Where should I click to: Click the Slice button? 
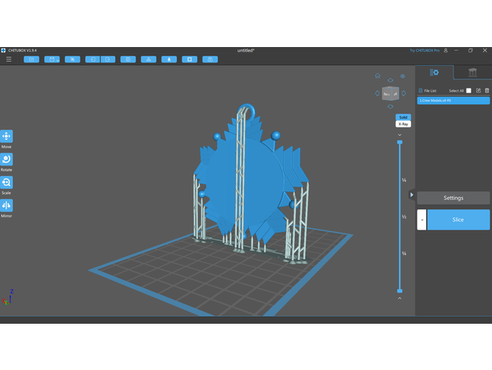coord(458,219)
